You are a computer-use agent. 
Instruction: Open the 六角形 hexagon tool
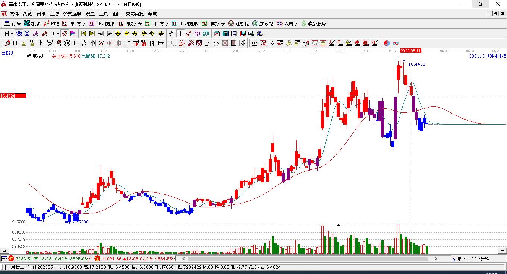point(287,23)
